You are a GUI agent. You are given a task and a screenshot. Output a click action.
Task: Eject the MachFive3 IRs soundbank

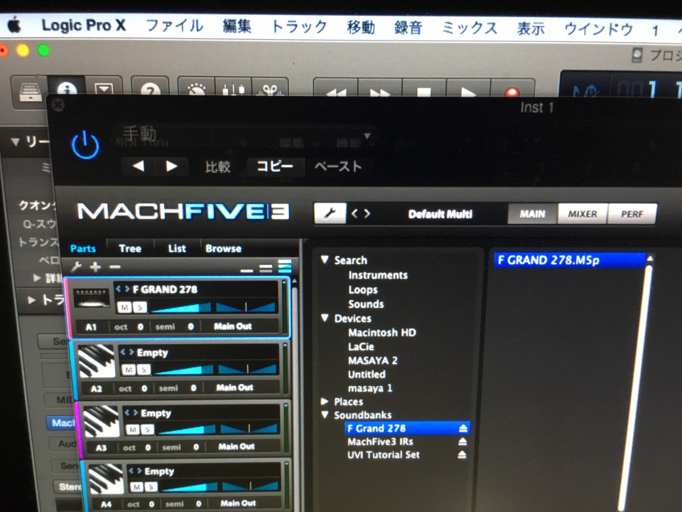(462, 442)
